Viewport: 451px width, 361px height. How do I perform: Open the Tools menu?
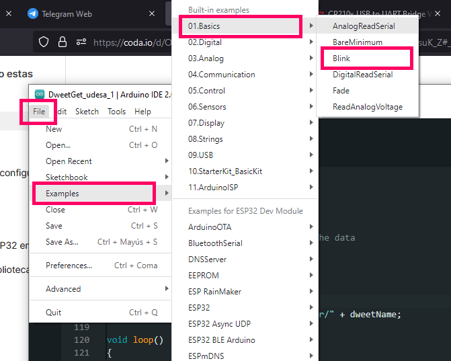[x=116, y=112]
